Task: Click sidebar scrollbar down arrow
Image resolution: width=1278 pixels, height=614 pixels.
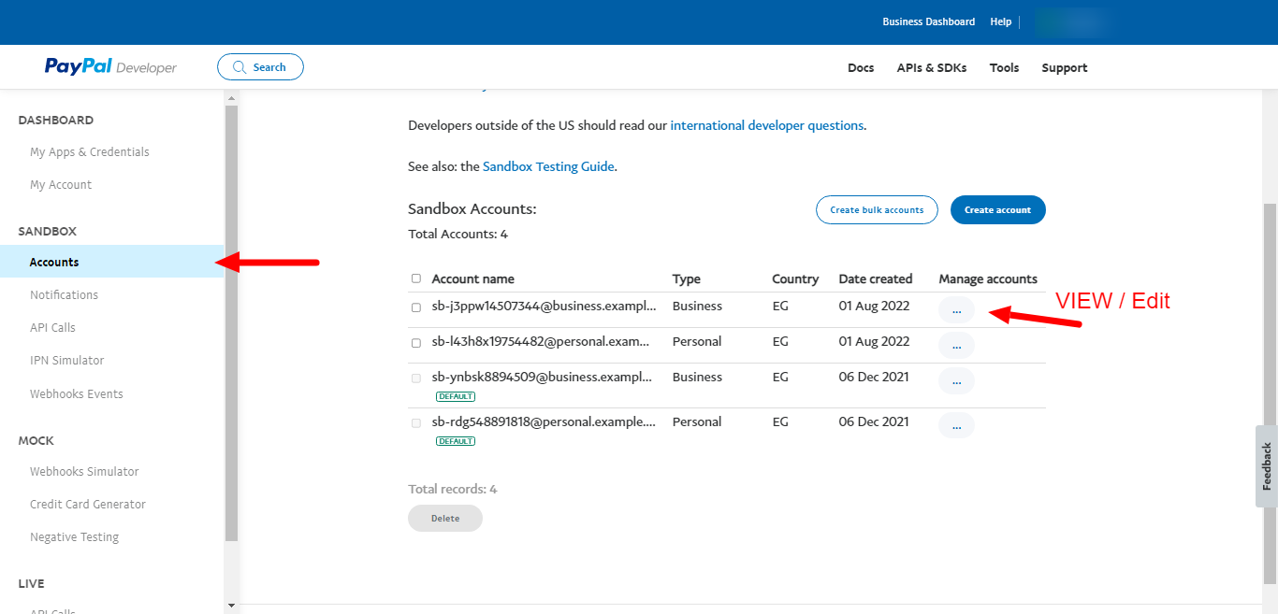Action: pyautogui.click(x=231, y=606)
